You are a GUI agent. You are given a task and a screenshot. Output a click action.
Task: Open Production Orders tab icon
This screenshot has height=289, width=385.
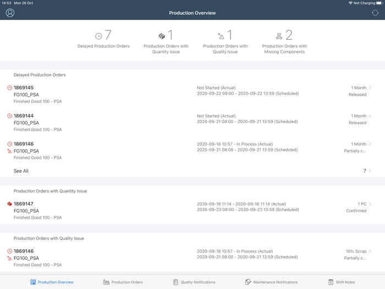click(x=106, y=282)
